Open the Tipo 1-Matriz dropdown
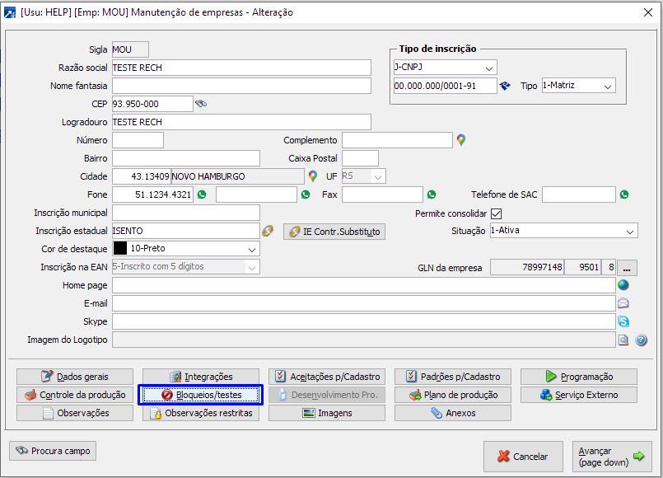Image resolution: width=663 pixels, height=478 pixels. 608,86
